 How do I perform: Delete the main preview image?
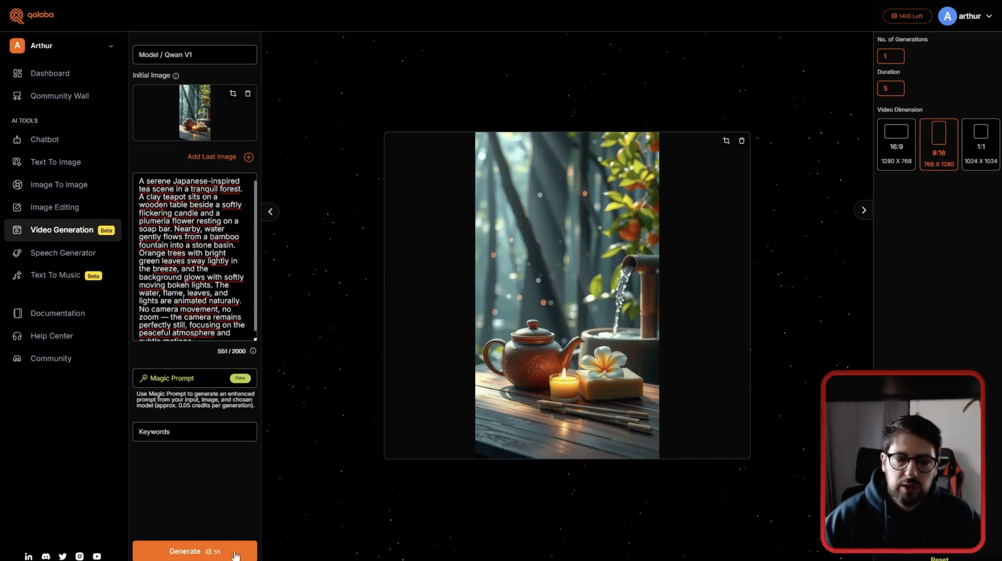coord(742,141)
